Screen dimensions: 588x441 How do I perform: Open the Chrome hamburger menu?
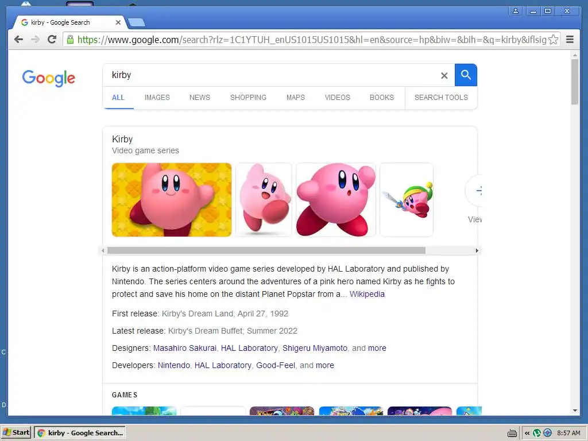(570, 40)
